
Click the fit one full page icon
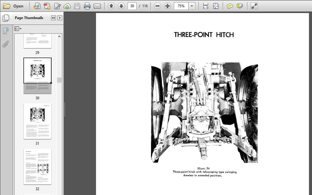[216, 6]
